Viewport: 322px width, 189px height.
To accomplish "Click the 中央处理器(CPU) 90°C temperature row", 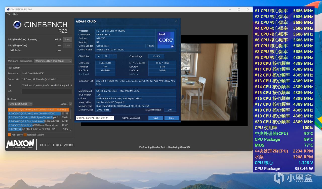I will pyautogui.click(x=284, y=134).
